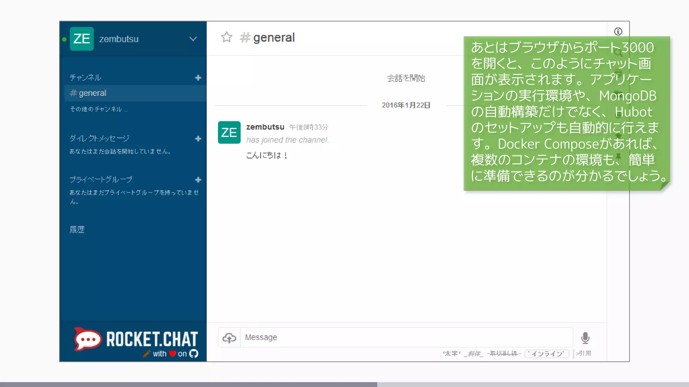Open the 履歴 history item
689x387 pixels.
[x=77, y=229]
